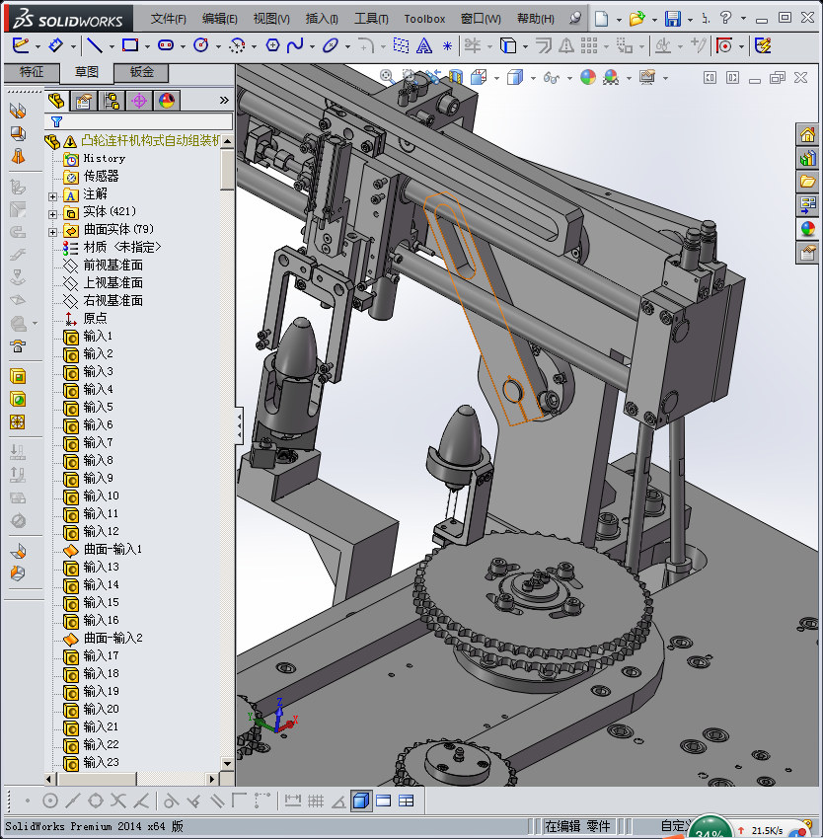Open the DisplayManager panel tab
823x839 pixels.
[166, 101]
